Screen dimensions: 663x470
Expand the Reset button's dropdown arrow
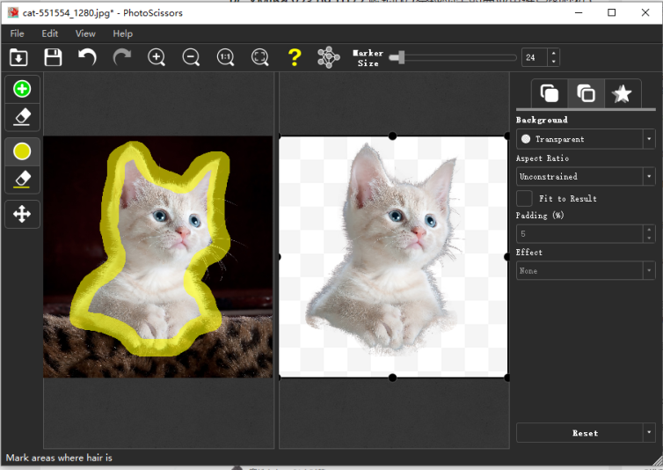tap(649, 433)
